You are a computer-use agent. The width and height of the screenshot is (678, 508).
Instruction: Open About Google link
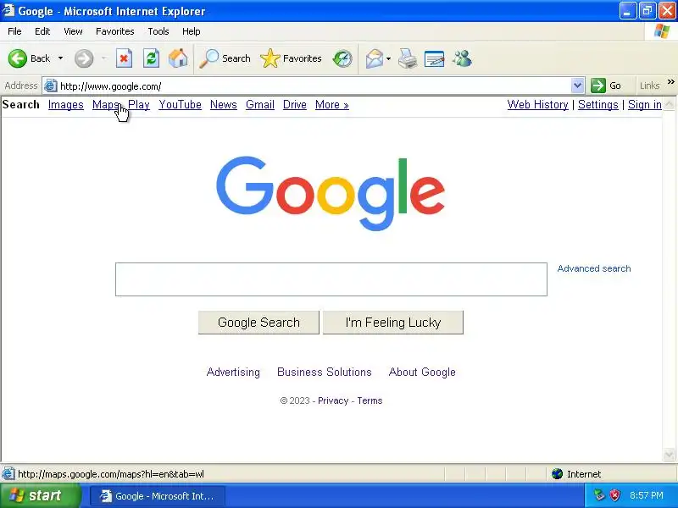(x=422, y=372)
